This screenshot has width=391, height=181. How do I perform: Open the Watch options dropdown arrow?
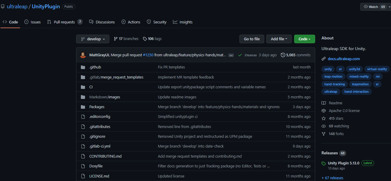[390, 7]
